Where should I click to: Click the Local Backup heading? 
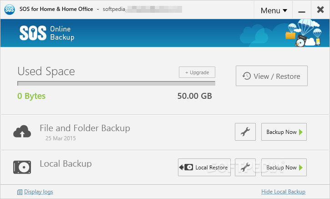[66, 163]
